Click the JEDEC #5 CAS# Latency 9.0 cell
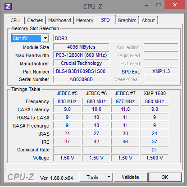This screenshot has width=187, height=187. 67,109
